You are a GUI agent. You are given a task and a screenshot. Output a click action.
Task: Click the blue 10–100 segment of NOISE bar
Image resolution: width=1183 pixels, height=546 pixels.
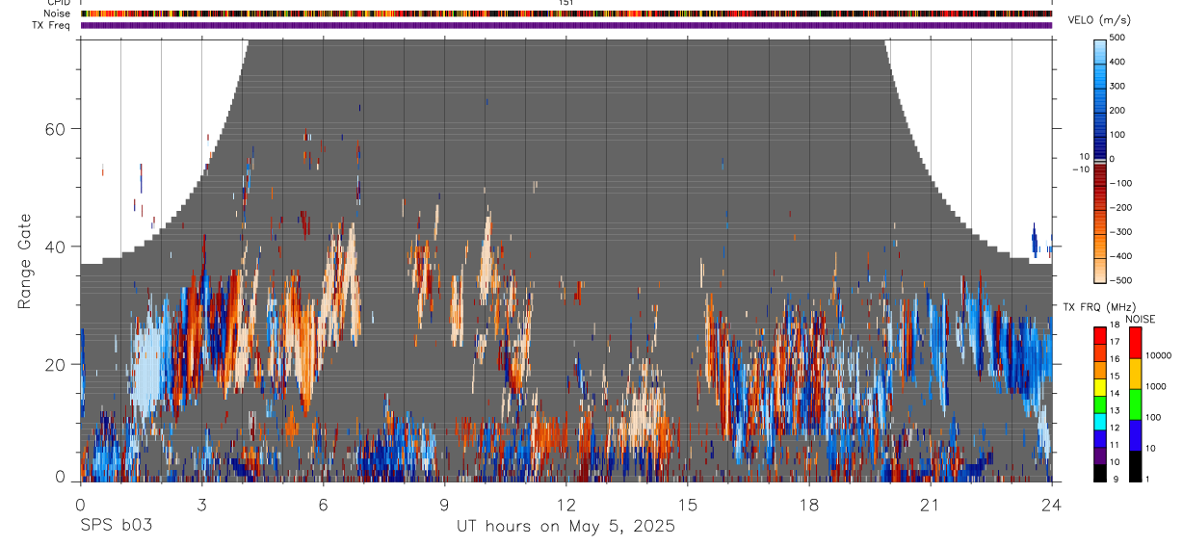click(1134, 434)
